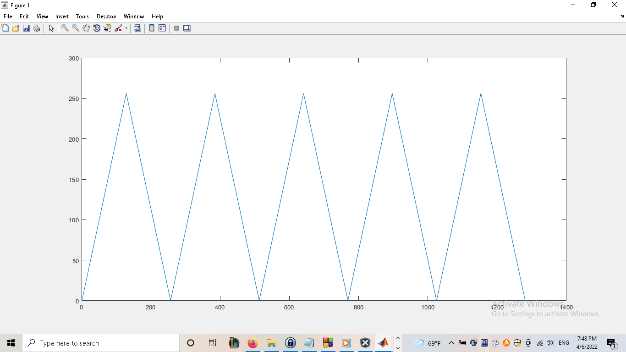Open the Edit menu
The image size is (626, 352).
pyautogui.click(x=24, y=16)
